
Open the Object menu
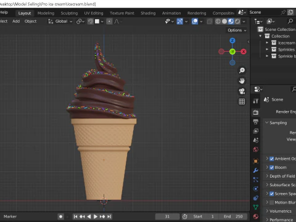[30, 21]
